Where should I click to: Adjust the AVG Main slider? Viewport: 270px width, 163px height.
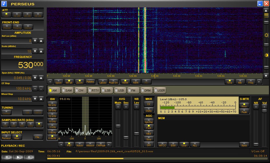118,126
